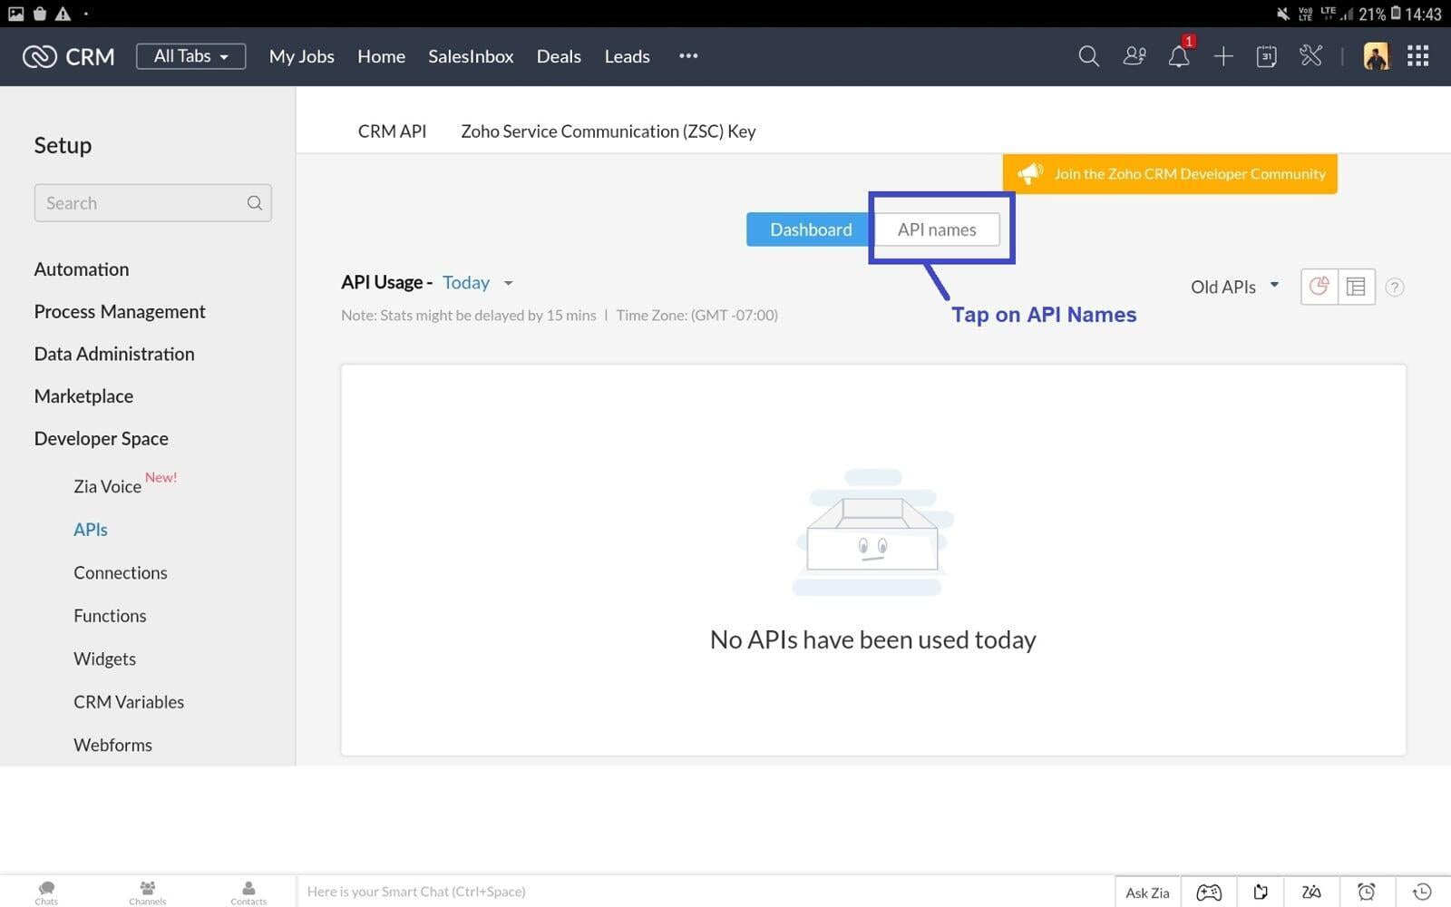Switch to table view icon

1357,287
